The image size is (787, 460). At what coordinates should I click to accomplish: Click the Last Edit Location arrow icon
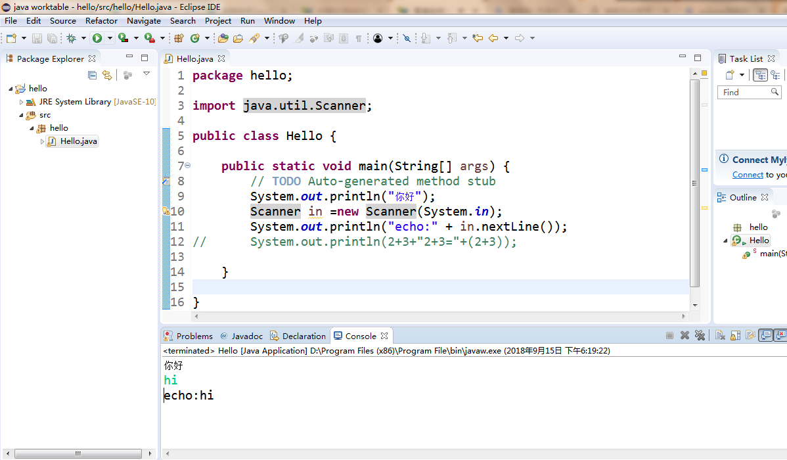pyautogui.click(x=478, y=38)
